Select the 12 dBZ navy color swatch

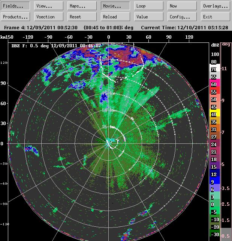tap(215, 173)
